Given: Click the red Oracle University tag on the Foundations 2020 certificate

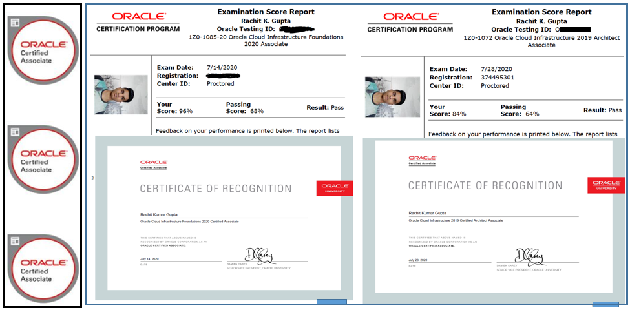Looking at the screenshot, I should coord(335,189).
